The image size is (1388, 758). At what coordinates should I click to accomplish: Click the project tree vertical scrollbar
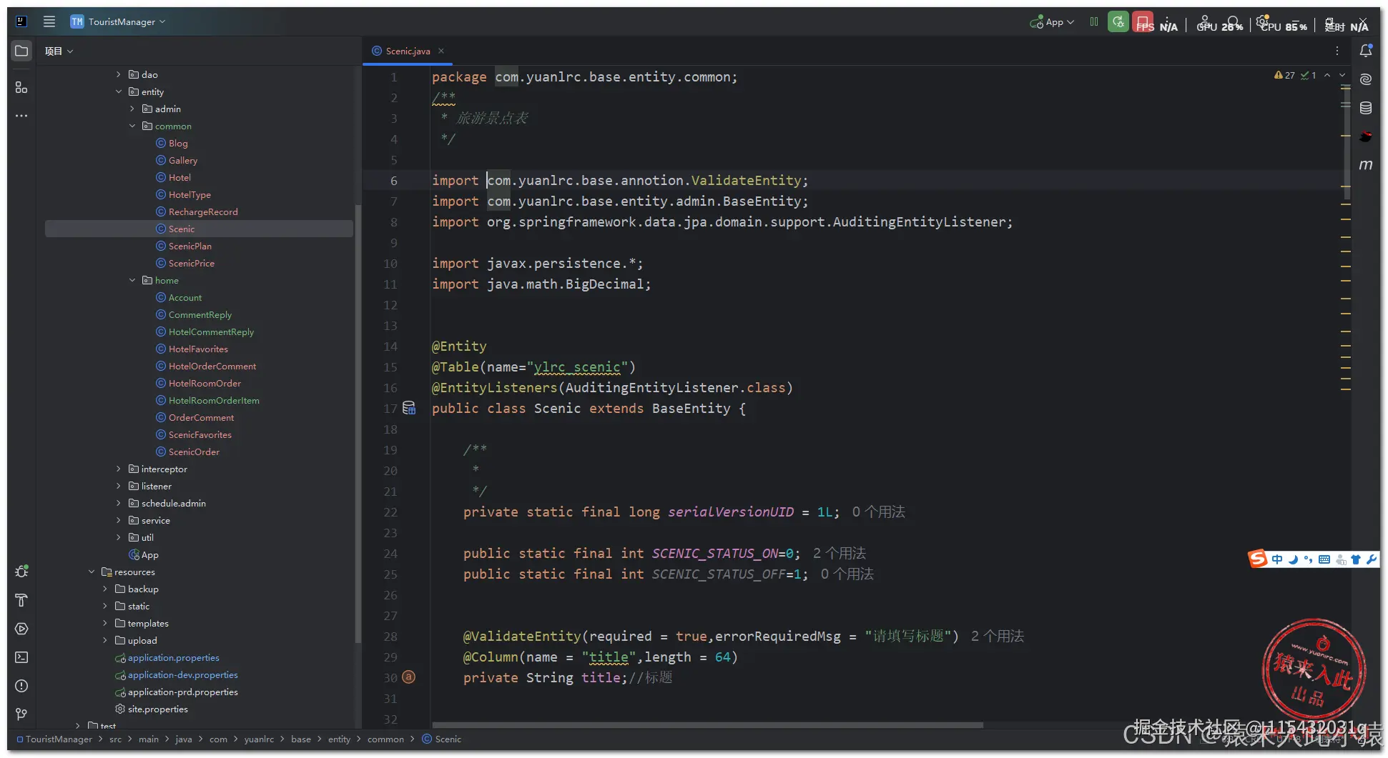(x=358, y=423)
